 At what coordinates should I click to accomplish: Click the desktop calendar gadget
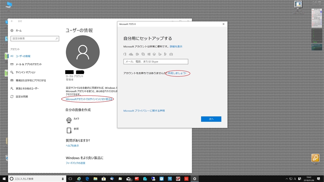[316, 18]
